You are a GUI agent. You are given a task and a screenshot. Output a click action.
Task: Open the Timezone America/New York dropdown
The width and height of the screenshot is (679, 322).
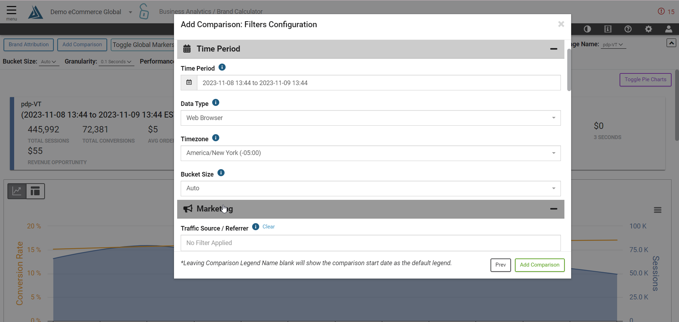[370, 153]
